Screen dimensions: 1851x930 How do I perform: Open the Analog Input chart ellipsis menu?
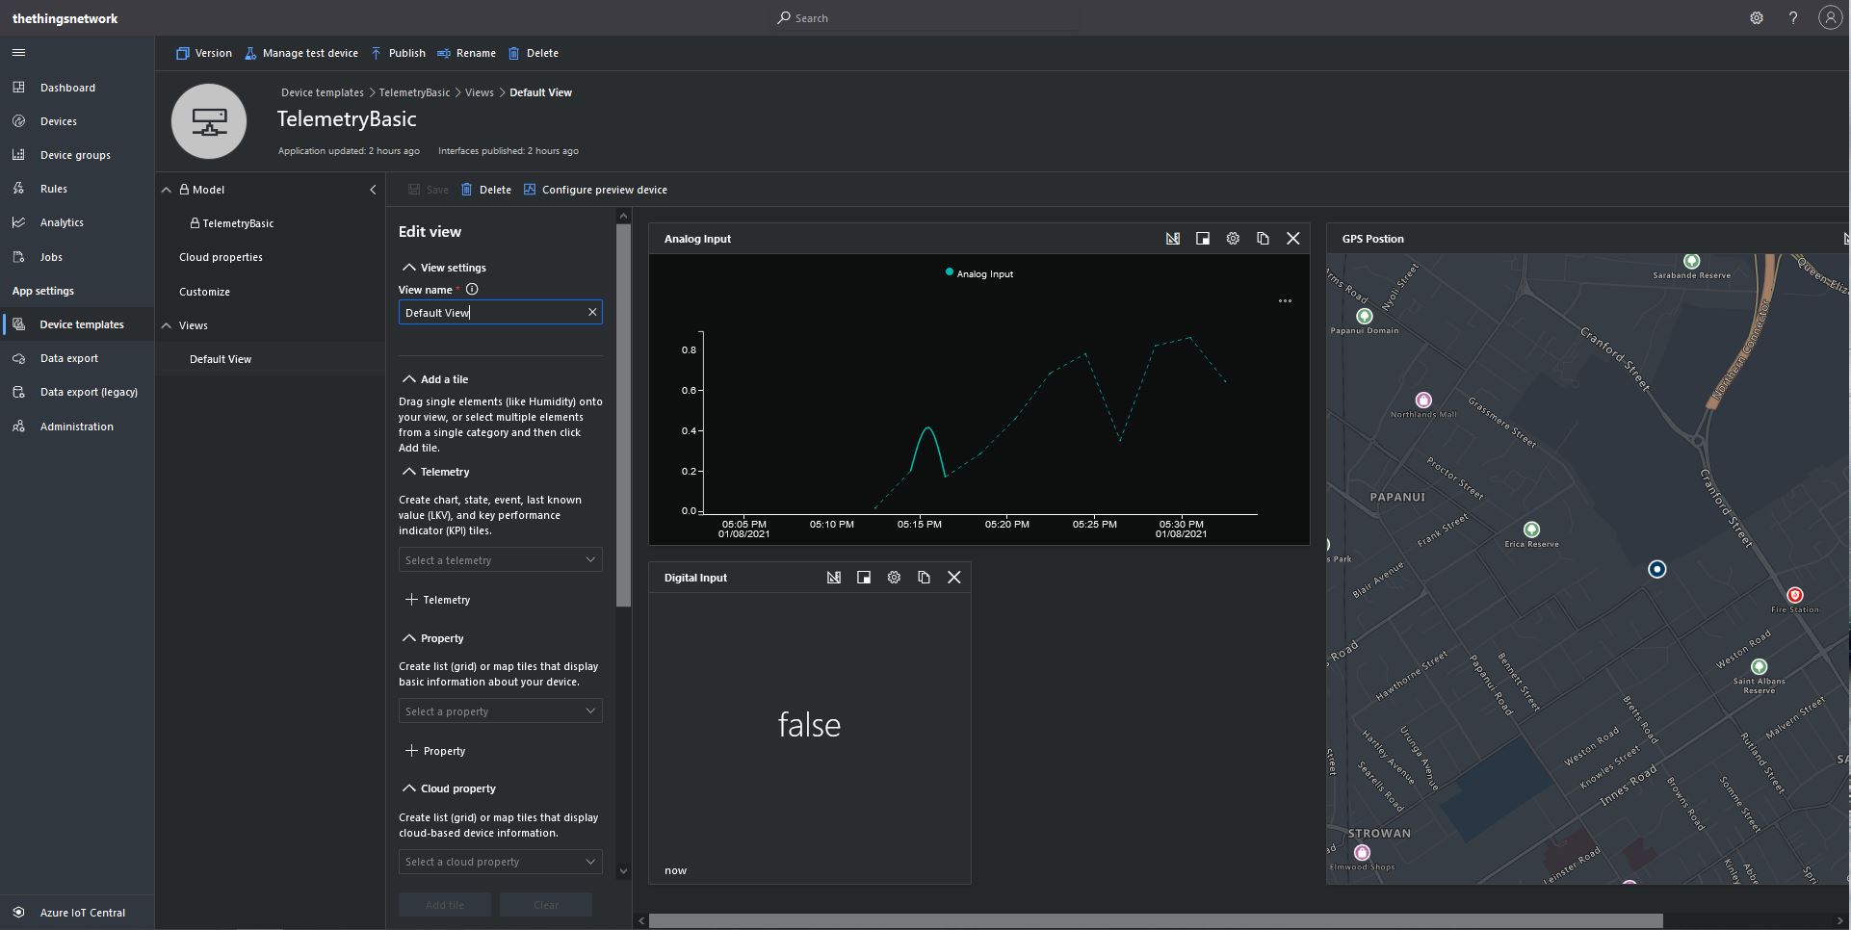point(1285,301)
